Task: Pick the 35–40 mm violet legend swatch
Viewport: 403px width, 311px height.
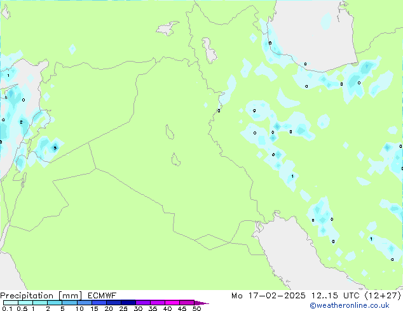Action: click(157, 303)
